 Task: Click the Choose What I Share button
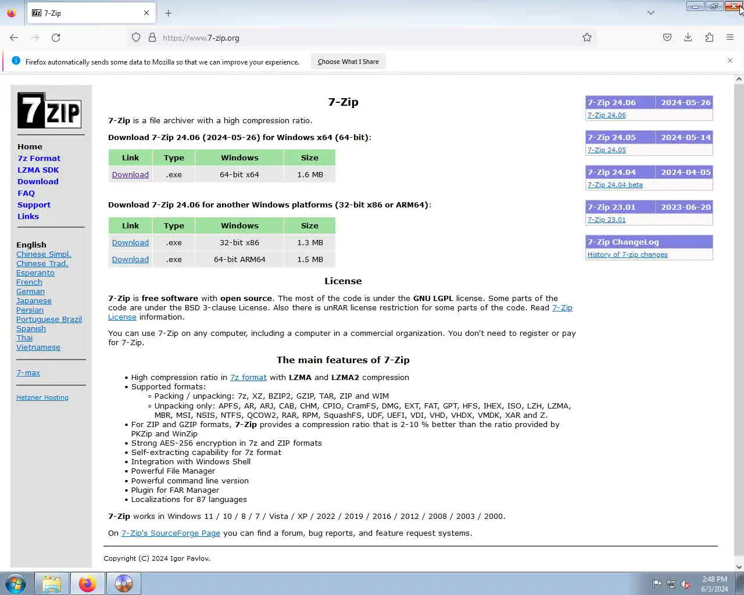click(348, 62)
